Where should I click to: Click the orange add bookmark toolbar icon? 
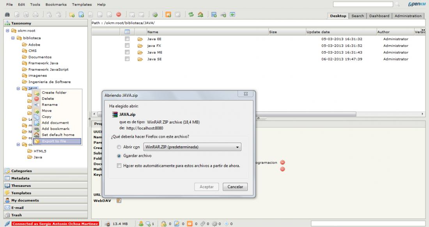169,14
